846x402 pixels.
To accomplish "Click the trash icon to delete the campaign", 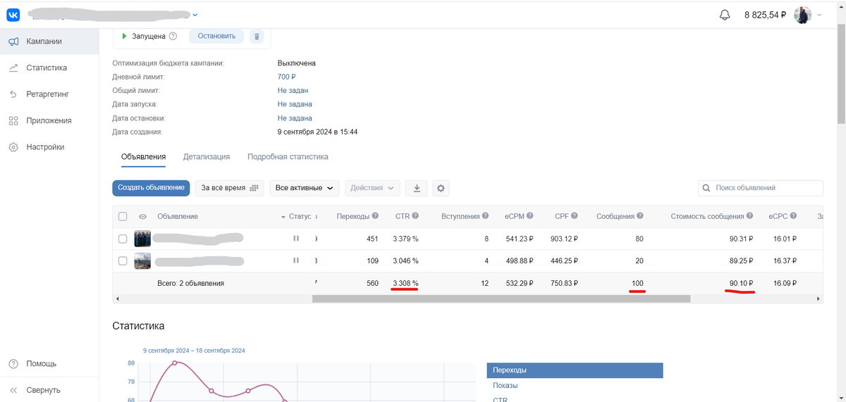I will point(257,37).
